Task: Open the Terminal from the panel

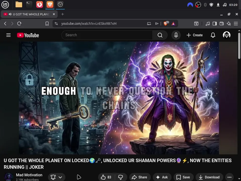Action: (29, 5)
